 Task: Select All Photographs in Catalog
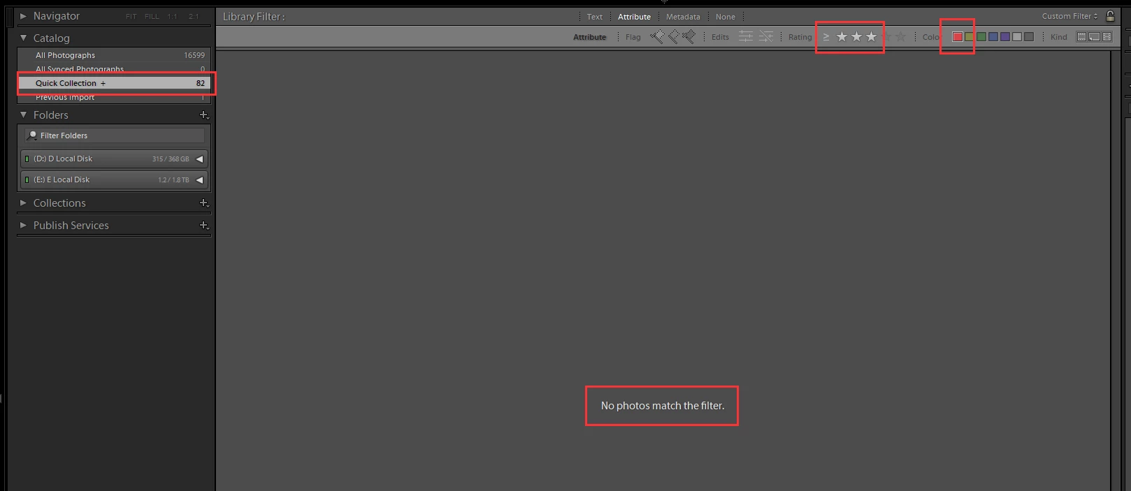(114, 55)
